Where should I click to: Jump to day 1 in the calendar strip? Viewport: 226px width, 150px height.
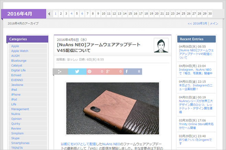point(56,14)
